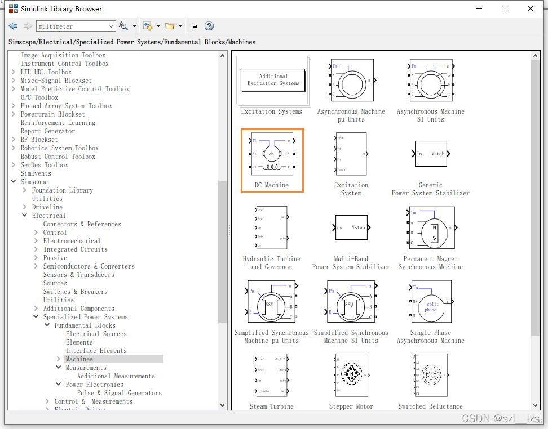Collapse the Specialized Power Systems node

tap(36, 316)
